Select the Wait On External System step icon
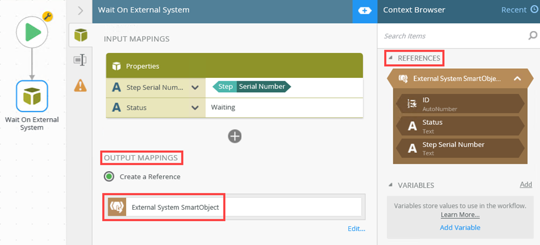Viewport: 540px width, 245px height. pos(32,97)
